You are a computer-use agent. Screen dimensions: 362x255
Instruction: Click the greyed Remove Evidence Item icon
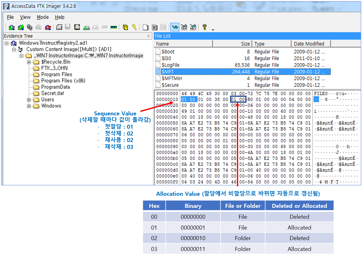point(38,27)
